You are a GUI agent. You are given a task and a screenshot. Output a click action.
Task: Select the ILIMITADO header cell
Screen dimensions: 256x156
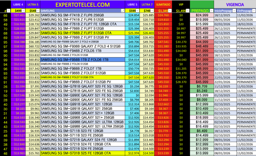(163, 5)
